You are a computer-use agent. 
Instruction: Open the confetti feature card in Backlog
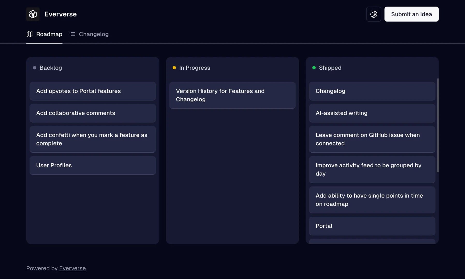click(x=93, y=139)
